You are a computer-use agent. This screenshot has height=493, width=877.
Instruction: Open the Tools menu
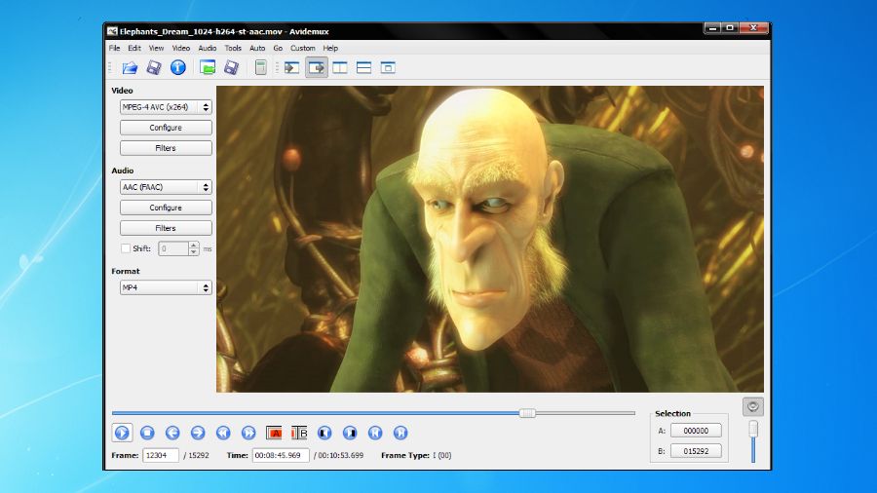(x=233, y=48)
